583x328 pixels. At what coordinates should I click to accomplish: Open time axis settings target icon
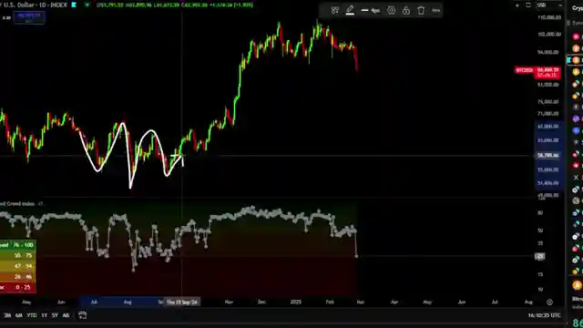click(x=549, y=302)
